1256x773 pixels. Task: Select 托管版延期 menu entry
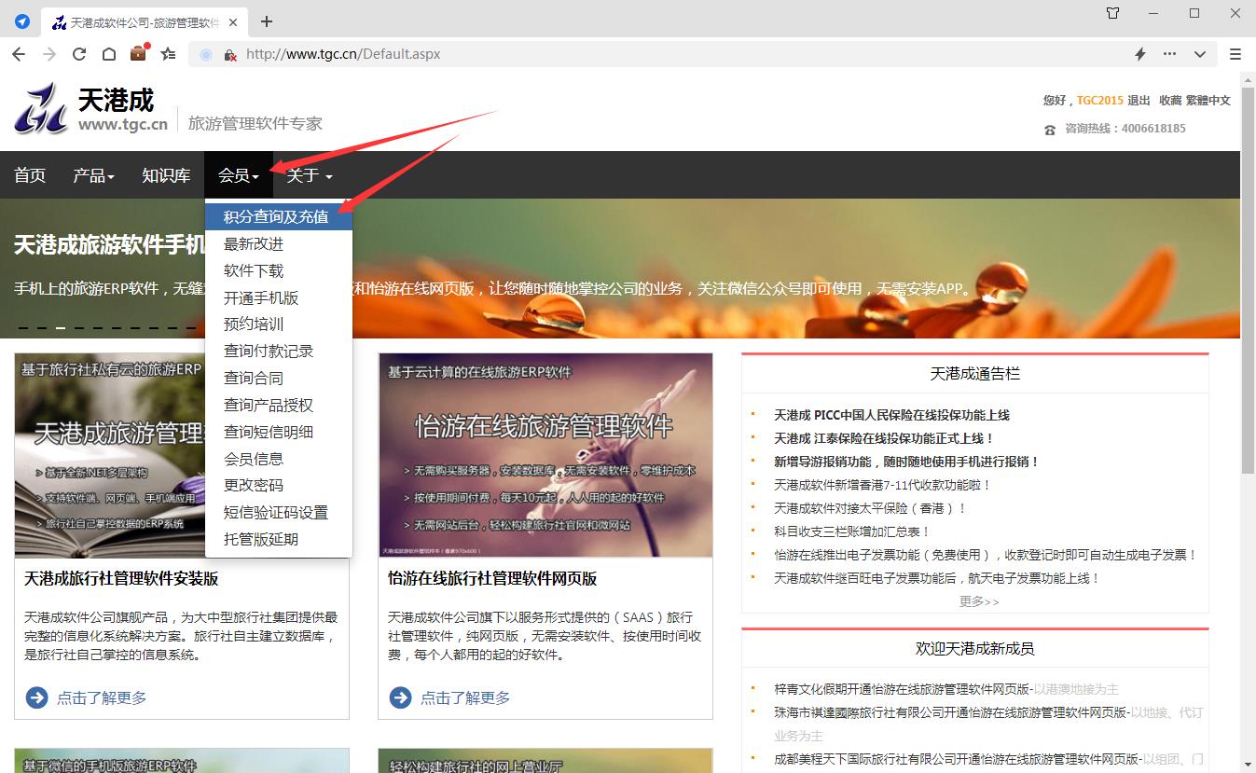click(279, 540)
